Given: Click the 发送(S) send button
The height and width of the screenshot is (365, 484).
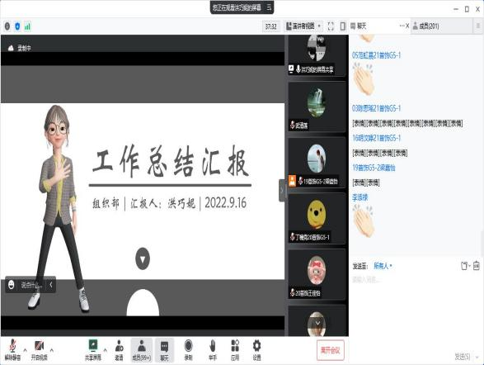Looking at the screenshot, I should tap(463, 357).
